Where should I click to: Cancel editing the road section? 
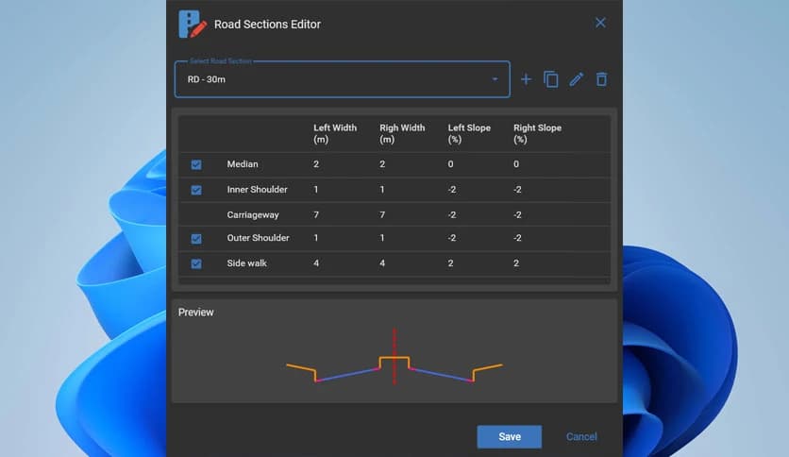[x=581, y=436]
